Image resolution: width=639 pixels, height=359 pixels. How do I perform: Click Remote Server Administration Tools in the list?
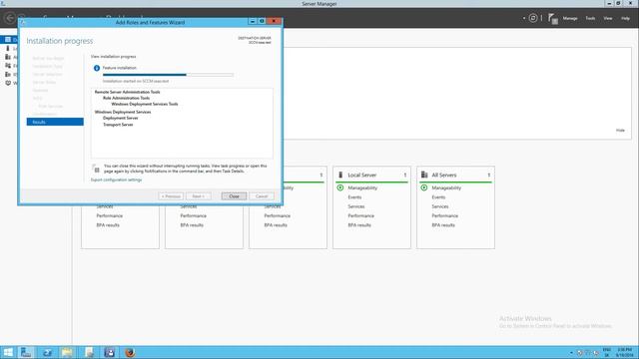[x=127, y=92]
